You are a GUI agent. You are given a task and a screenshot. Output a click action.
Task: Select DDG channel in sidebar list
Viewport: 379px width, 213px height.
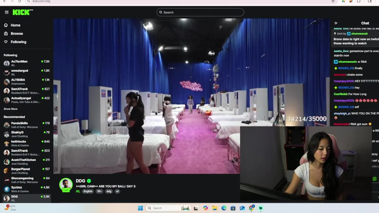point(26,199)
